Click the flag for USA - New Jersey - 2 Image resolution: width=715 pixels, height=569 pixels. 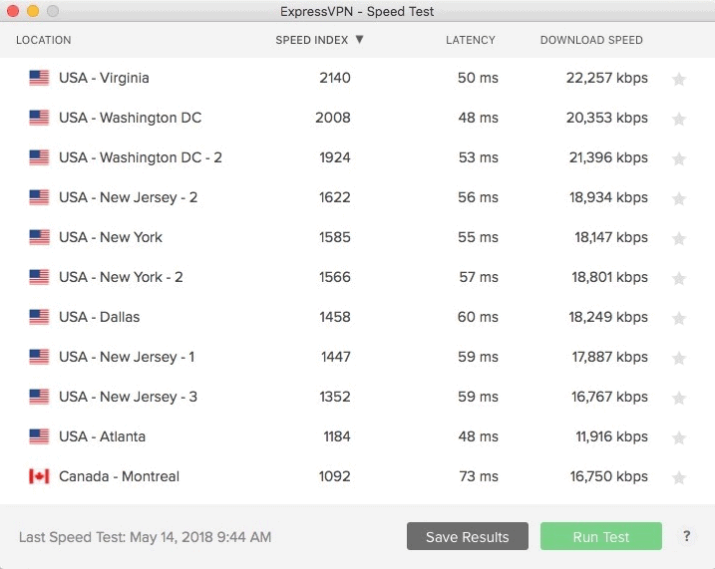39,197
